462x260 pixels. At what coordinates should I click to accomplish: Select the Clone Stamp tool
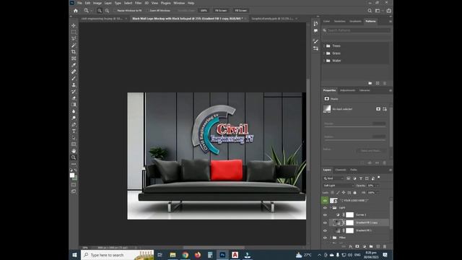(x=74, y=85)
